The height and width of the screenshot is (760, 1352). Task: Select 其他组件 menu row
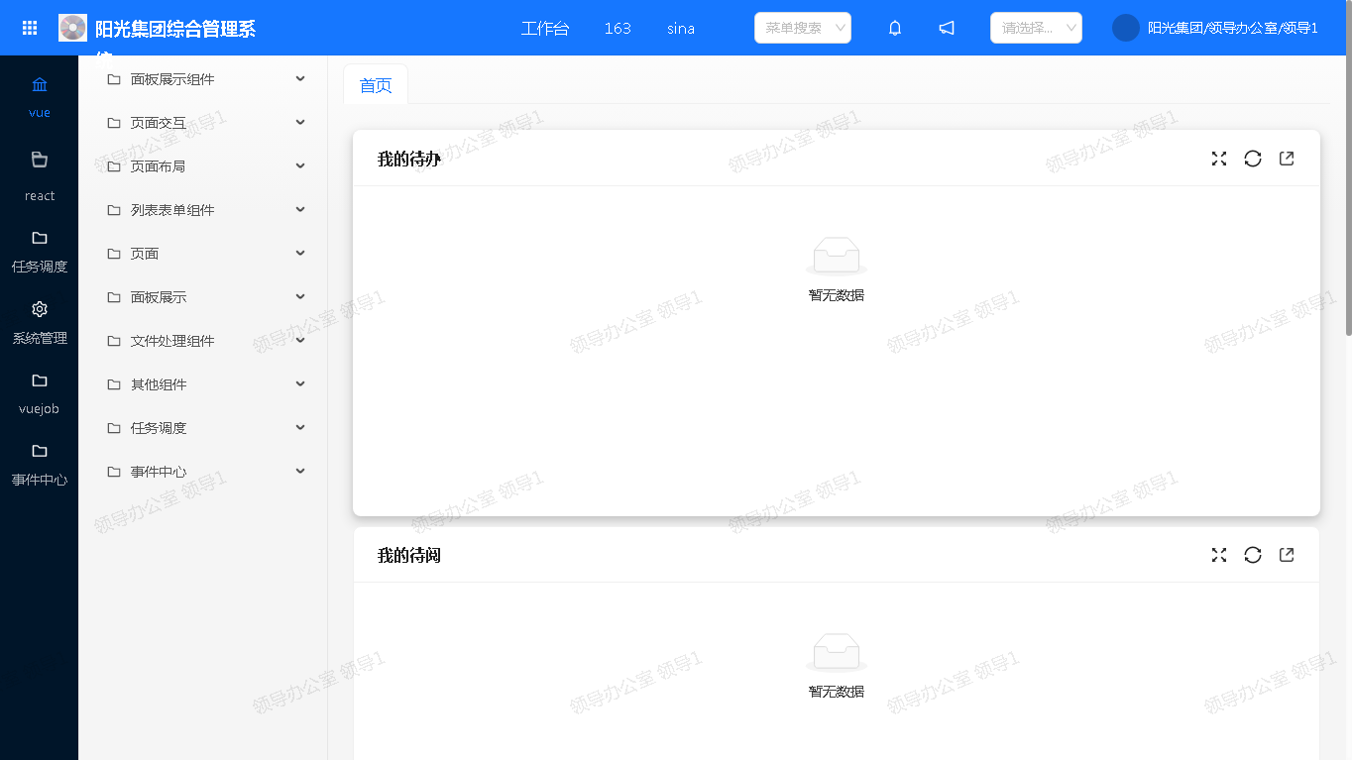(x=203, y=384)
